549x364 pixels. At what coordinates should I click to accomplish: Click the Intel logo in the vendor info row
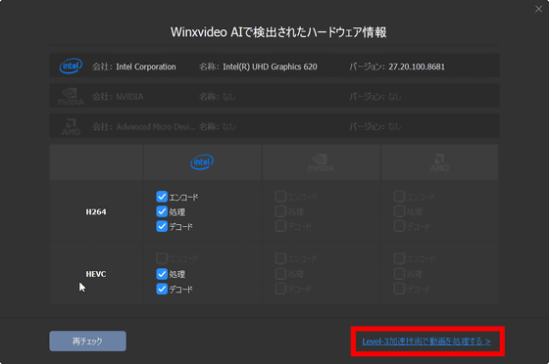coord(71,66)
